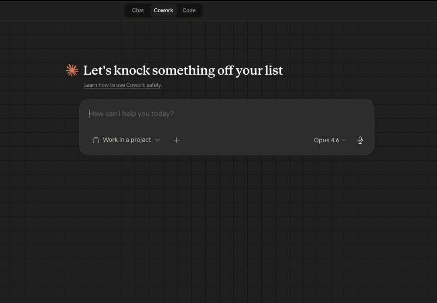Select the Cowork tab
Viewport: 437px width, 303px height.
coord(164,10)
